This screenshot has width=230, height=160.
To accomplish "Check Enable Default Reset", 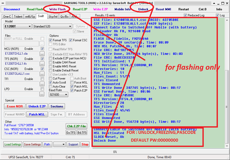I will (51, 70).
